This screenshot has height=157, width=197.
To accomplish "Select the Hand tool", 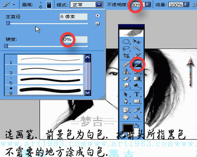I will (x=126, y=117).
